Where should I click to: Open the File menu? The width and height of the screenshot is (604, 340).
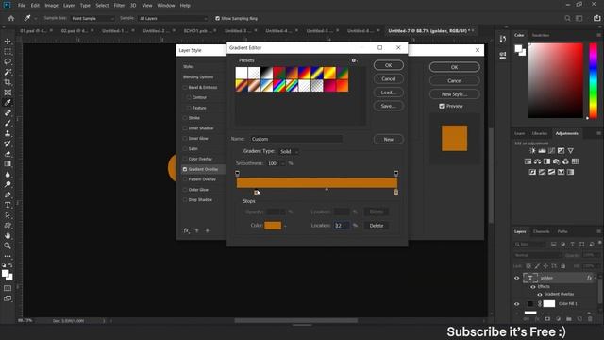[x=22, y=6]
